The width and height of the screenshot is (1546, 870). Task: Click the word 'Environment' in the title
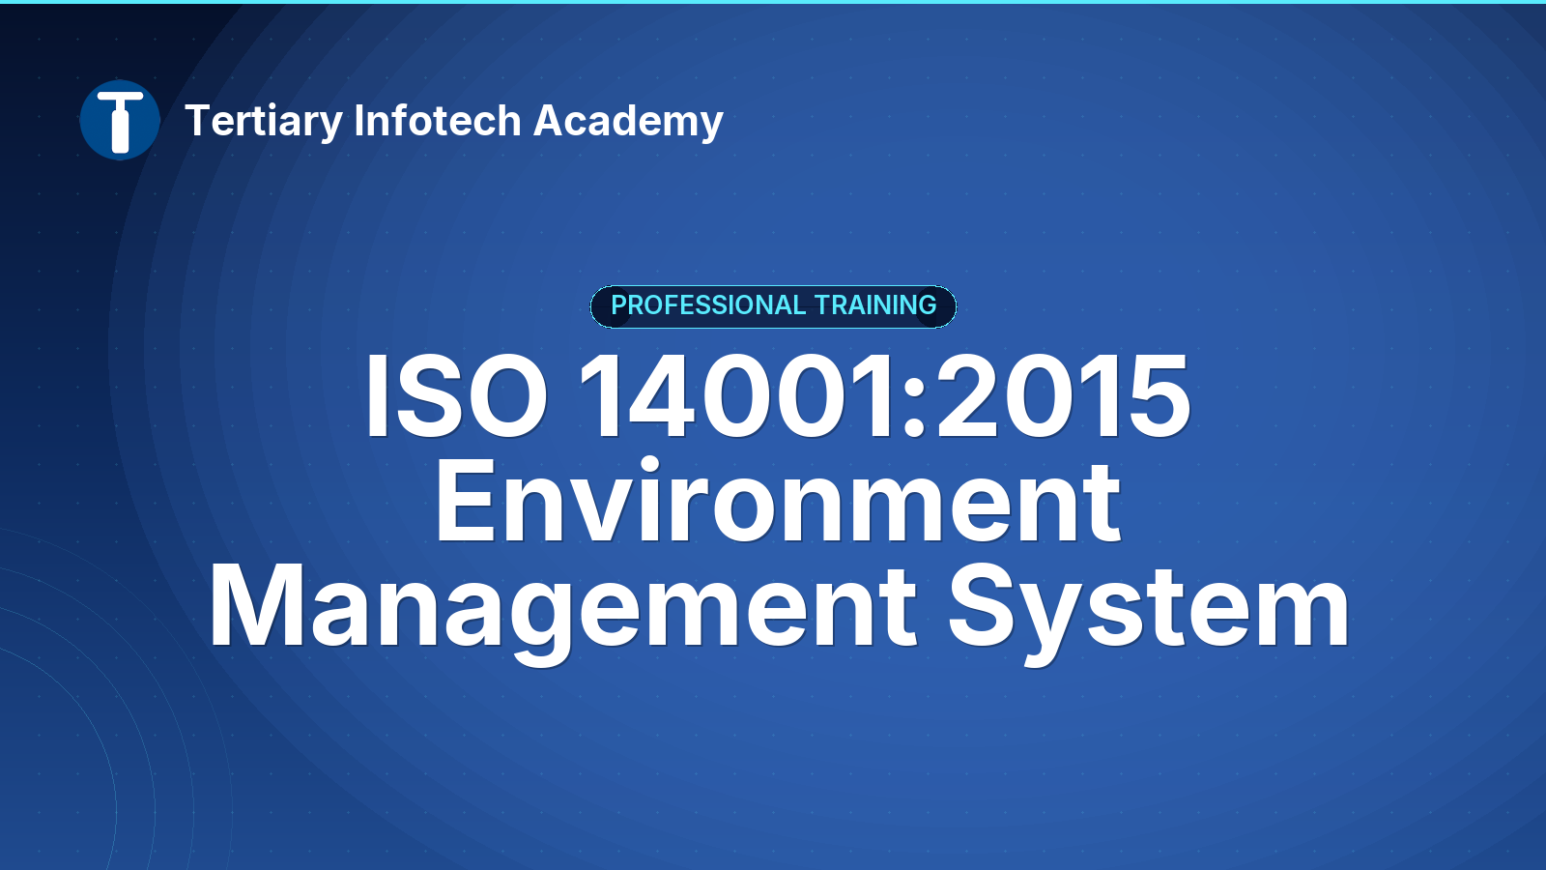[x=778, y=502]
